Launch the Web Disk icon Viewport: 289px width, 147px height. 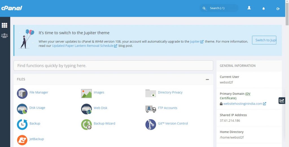[x=86, y=109]
